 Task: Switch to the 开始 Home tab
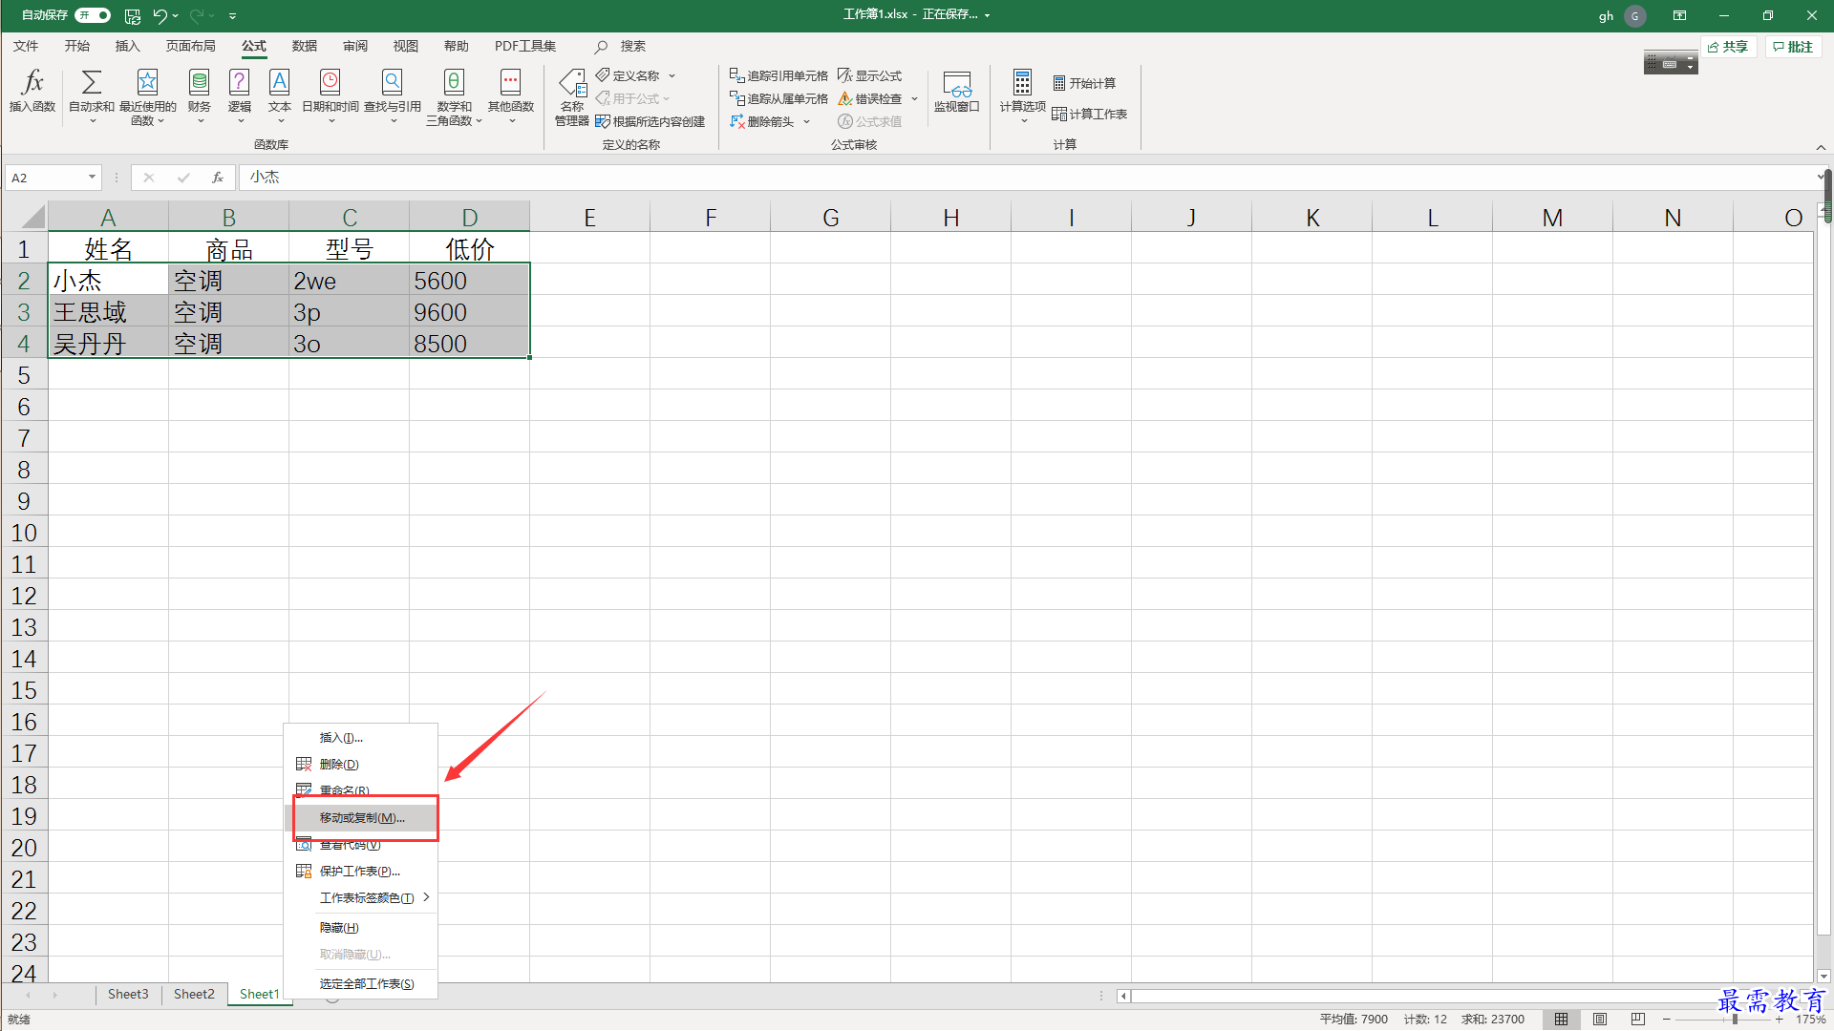[x=77, y=46]
